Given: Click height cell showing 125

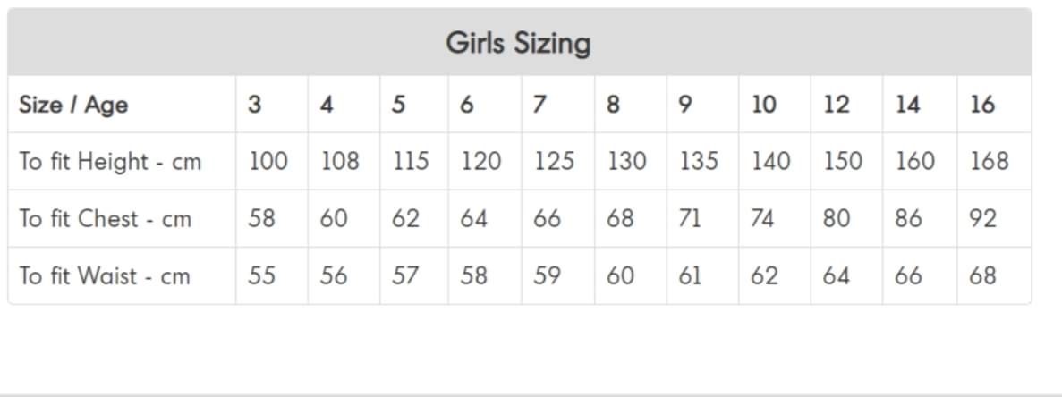Looking at the screenshot, I should tap(554, 162).
